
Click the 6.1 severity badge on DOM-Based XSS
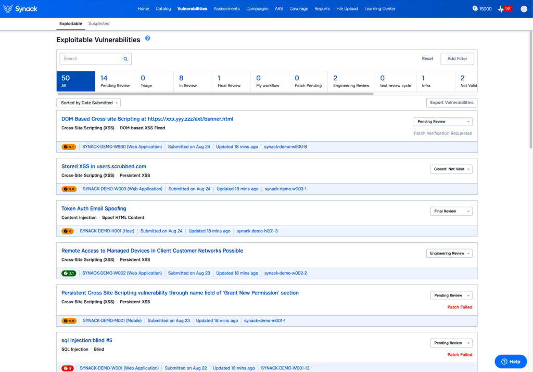[x=69, y=147]
